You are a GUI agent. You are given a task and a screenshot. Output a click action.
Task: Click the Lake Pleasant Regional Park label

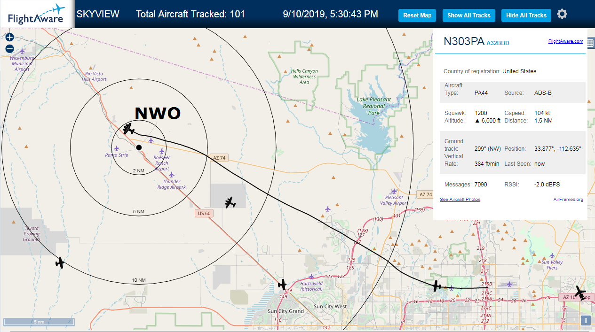click(x=374, y=106)
